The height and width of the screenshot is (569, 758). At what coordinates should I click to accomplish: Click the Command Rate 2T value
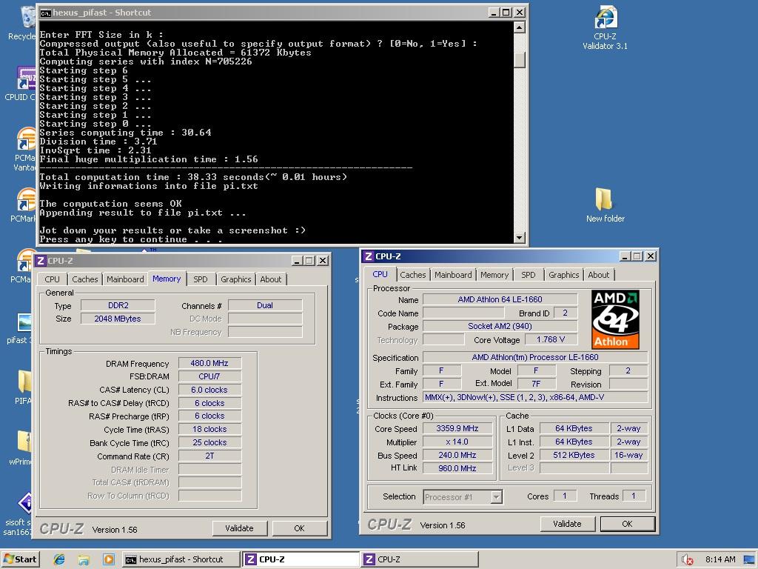(x=209, y=456)
